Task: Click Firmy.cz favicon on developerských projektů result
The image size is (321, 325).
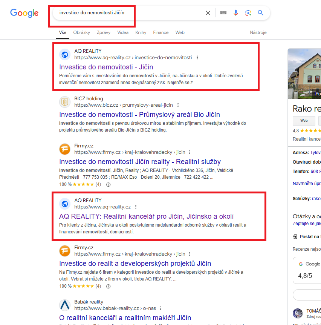Action: [65, 251]
